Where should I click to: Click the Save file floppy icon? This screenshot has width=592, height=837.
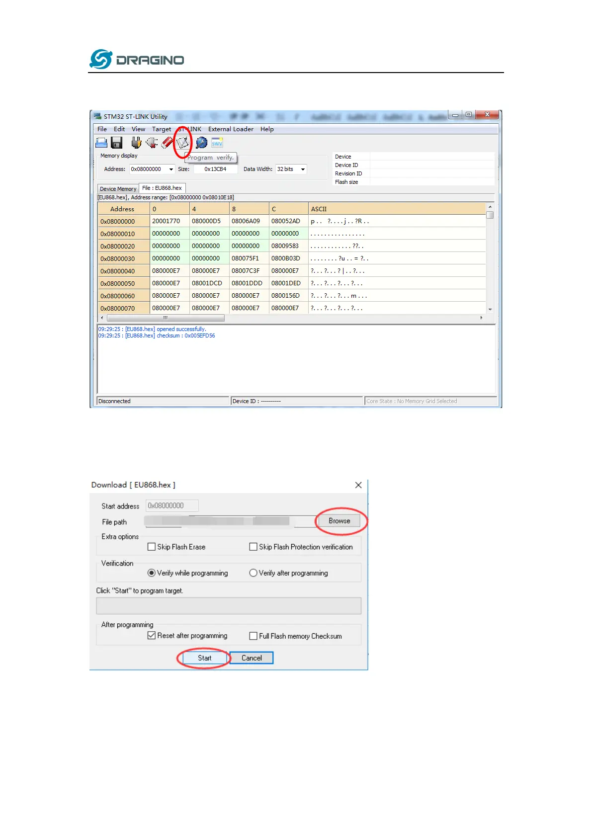click(117, 143)
